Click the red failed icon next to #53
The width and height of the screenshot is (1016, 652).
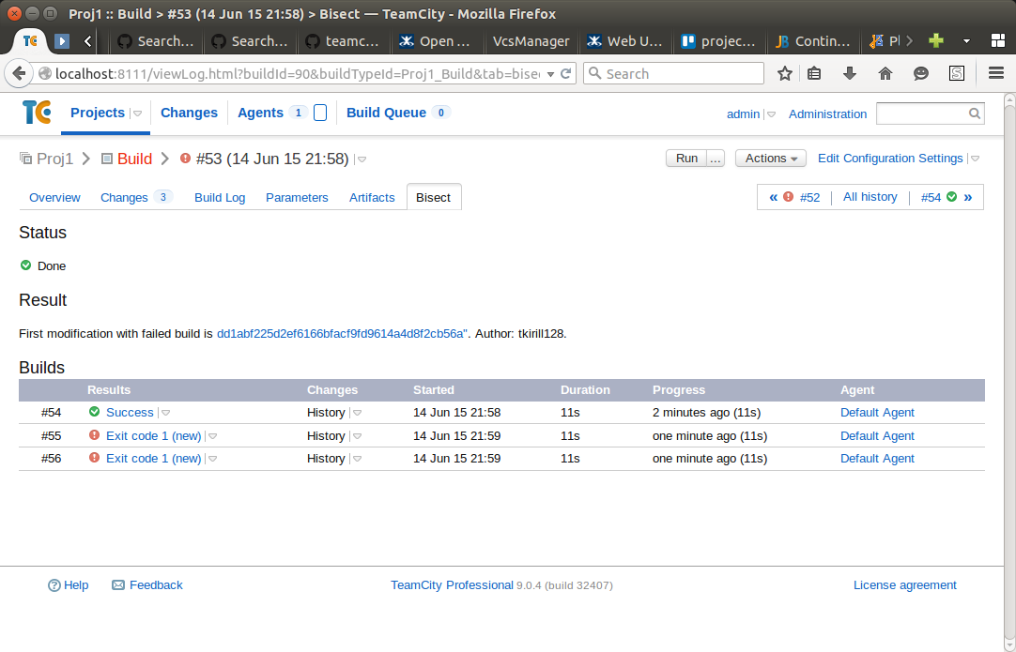(185, 158)
